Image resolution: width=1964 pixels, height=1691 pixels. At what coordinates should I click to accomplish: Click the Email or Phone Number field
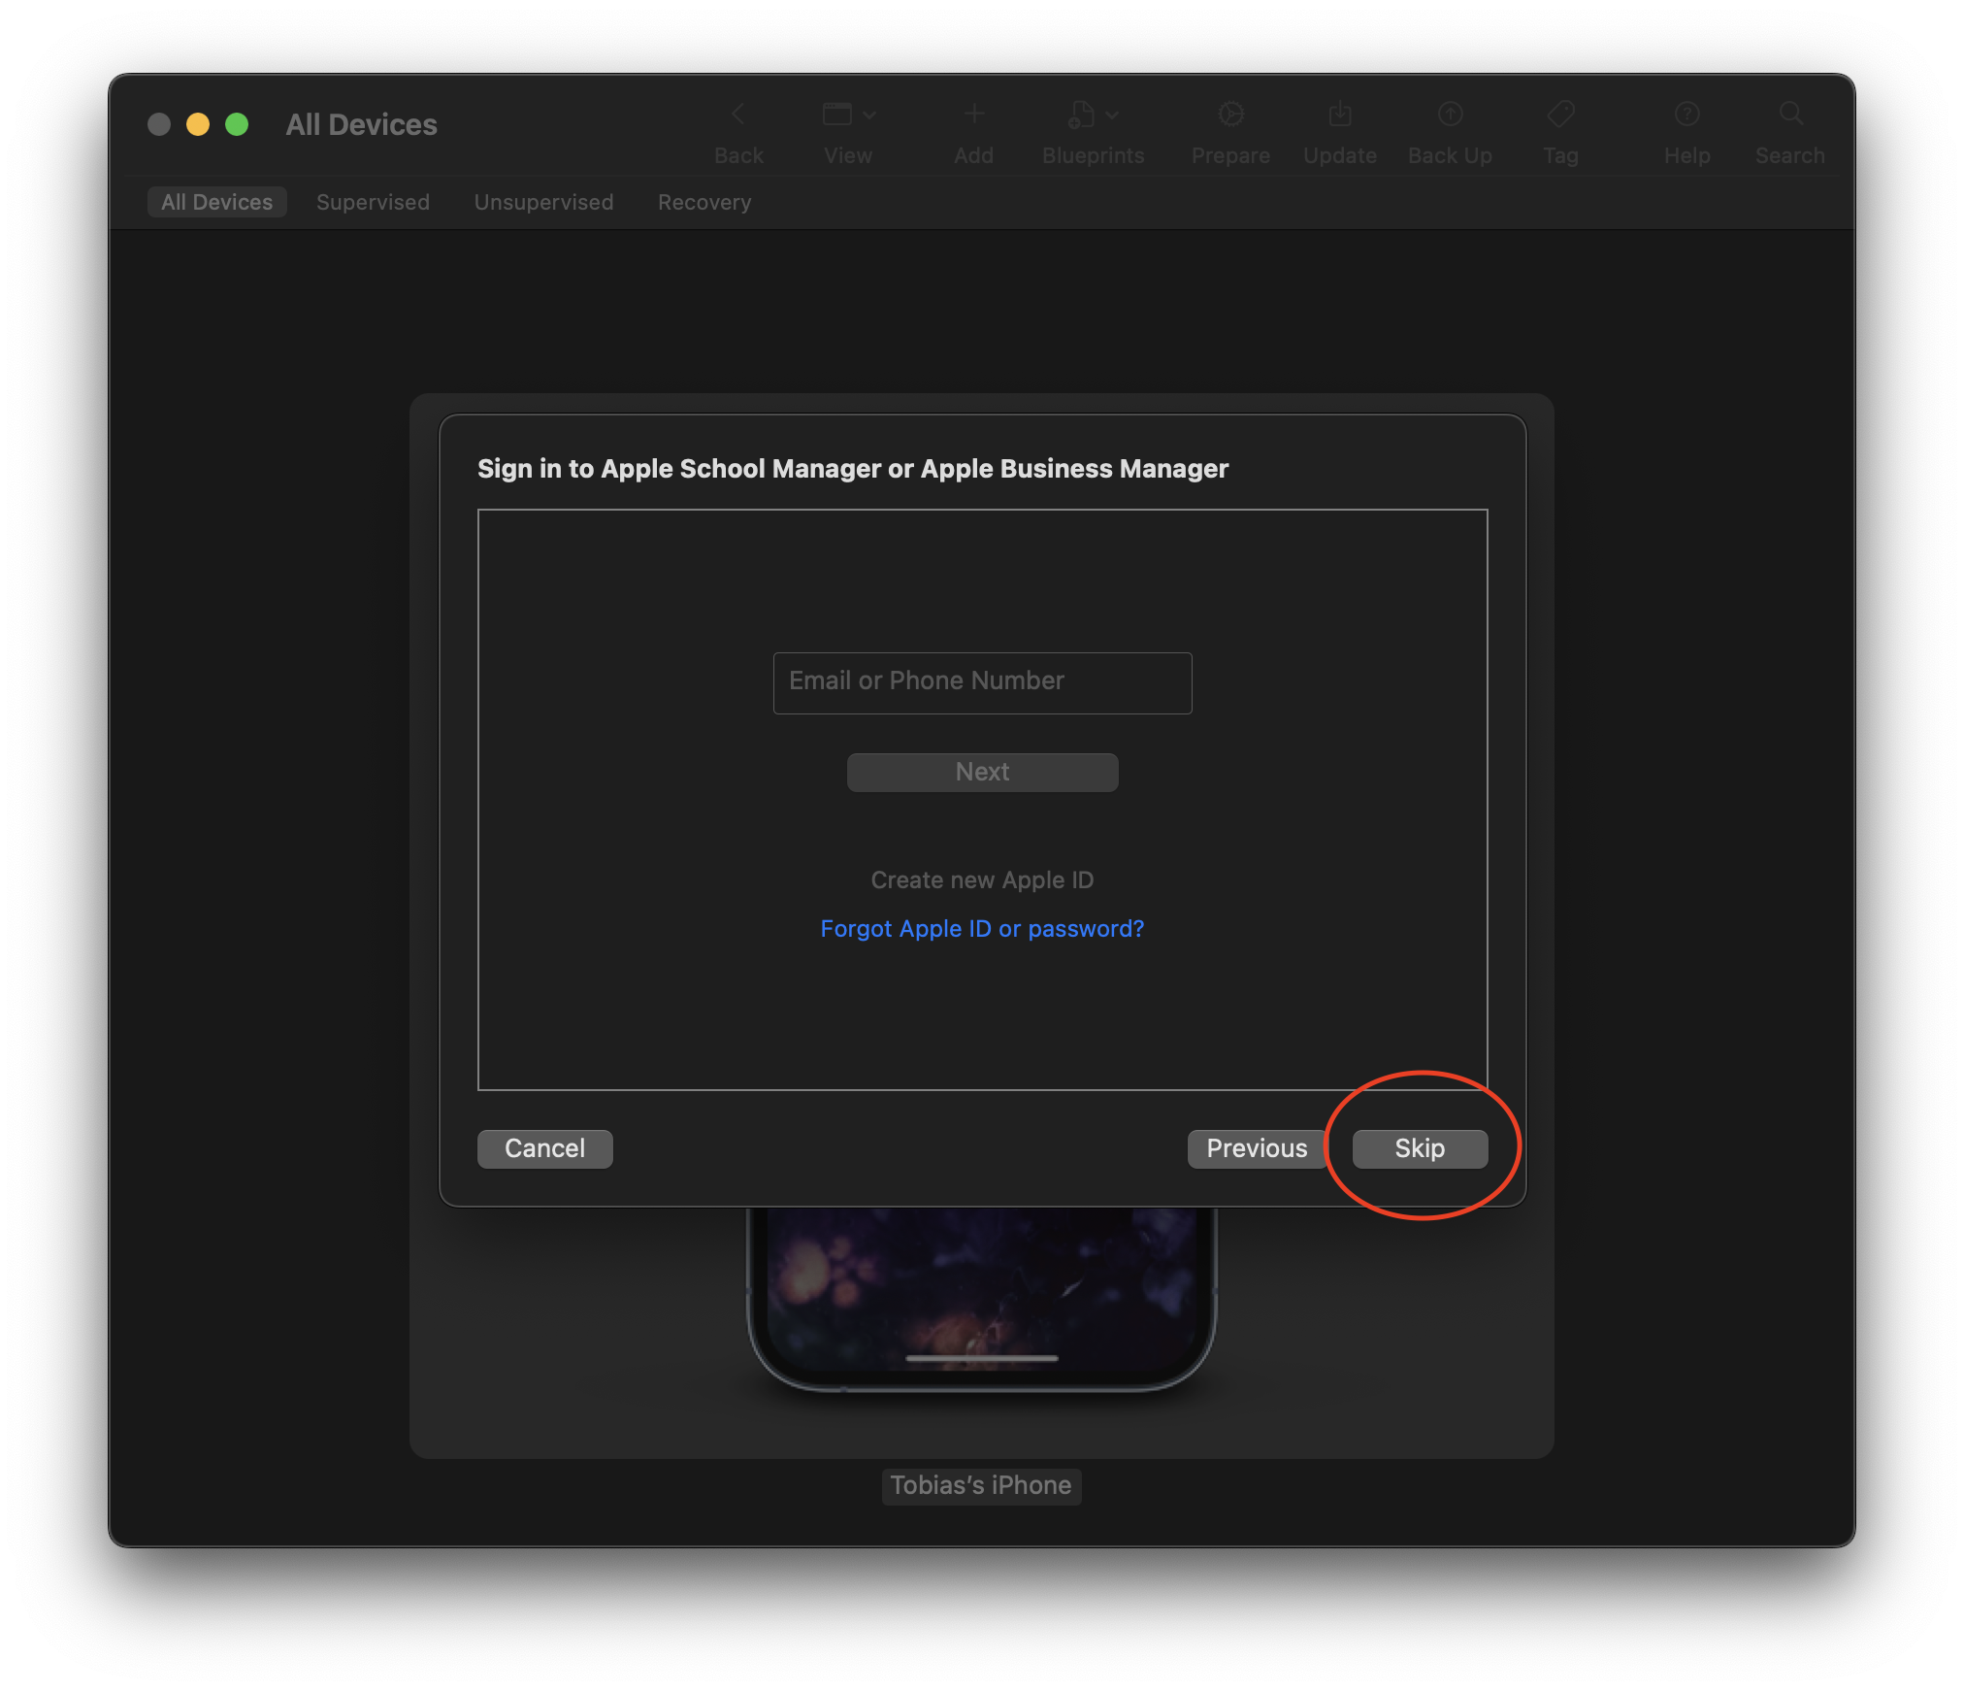(982, 681)
